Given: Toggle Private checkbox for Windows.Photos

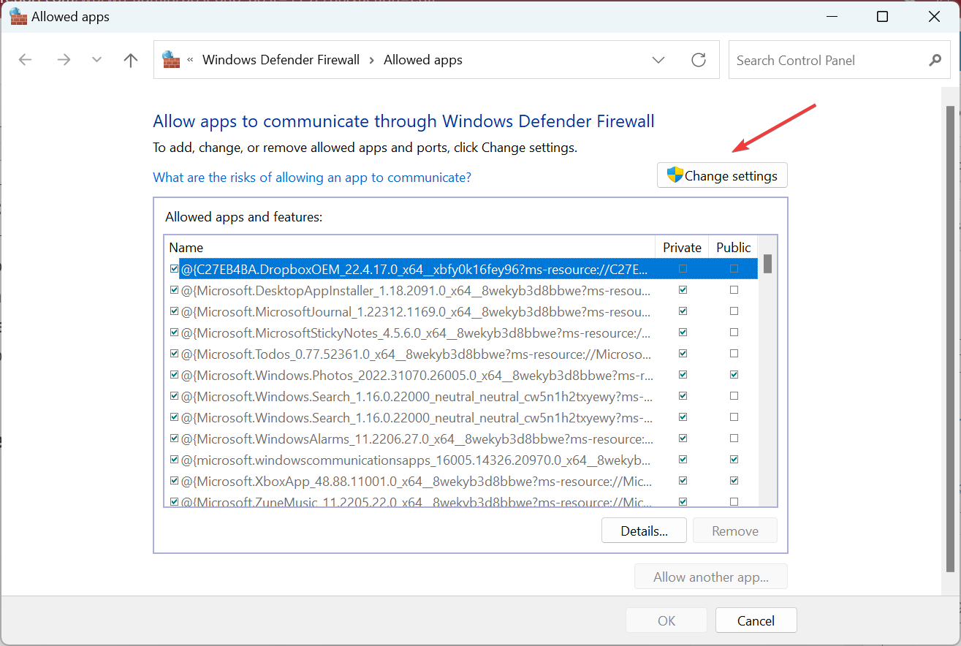Looking at the screenshot, I should click(x=683, y=375).
